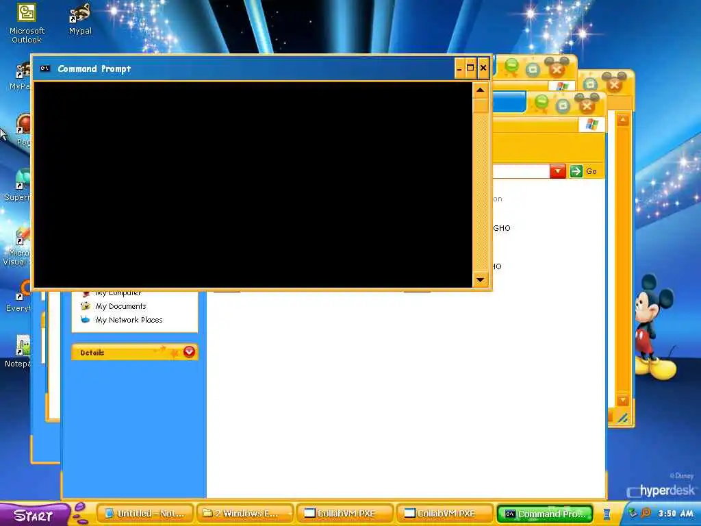Switch to CollabVM PXE button beside Command Prompt

click(x=444, y=514)
